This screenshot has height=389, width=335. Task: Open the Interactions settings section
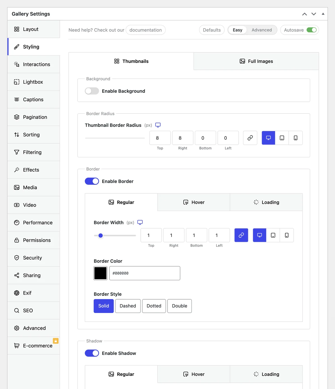click(x=33, y=64)
